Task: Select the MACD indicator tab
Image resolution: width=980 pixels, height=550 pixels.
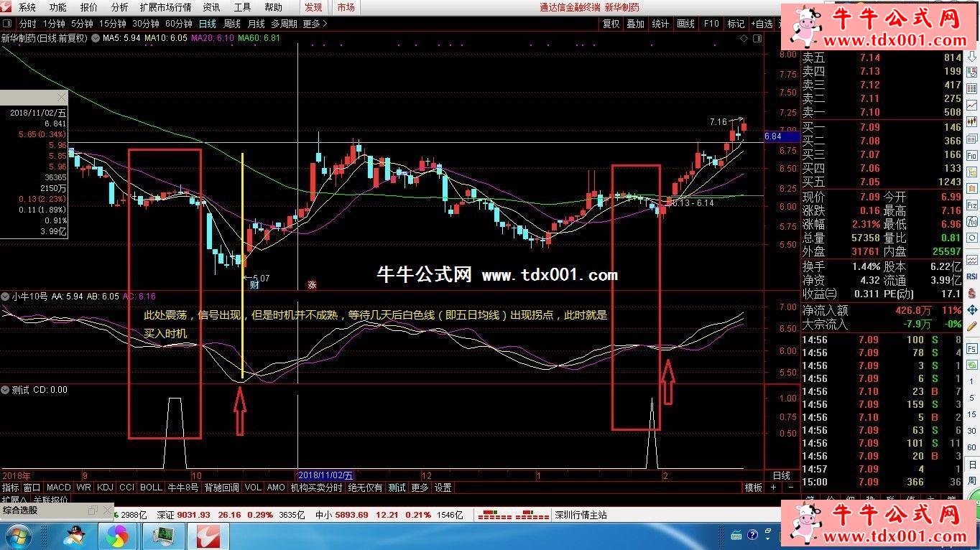Action: pos(59,488)
